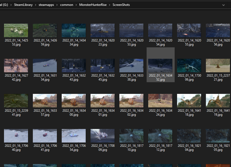Click file name text 2022_01_14_143434.jpg
Viewport: 231px width, 167px height.
(74, 42)
